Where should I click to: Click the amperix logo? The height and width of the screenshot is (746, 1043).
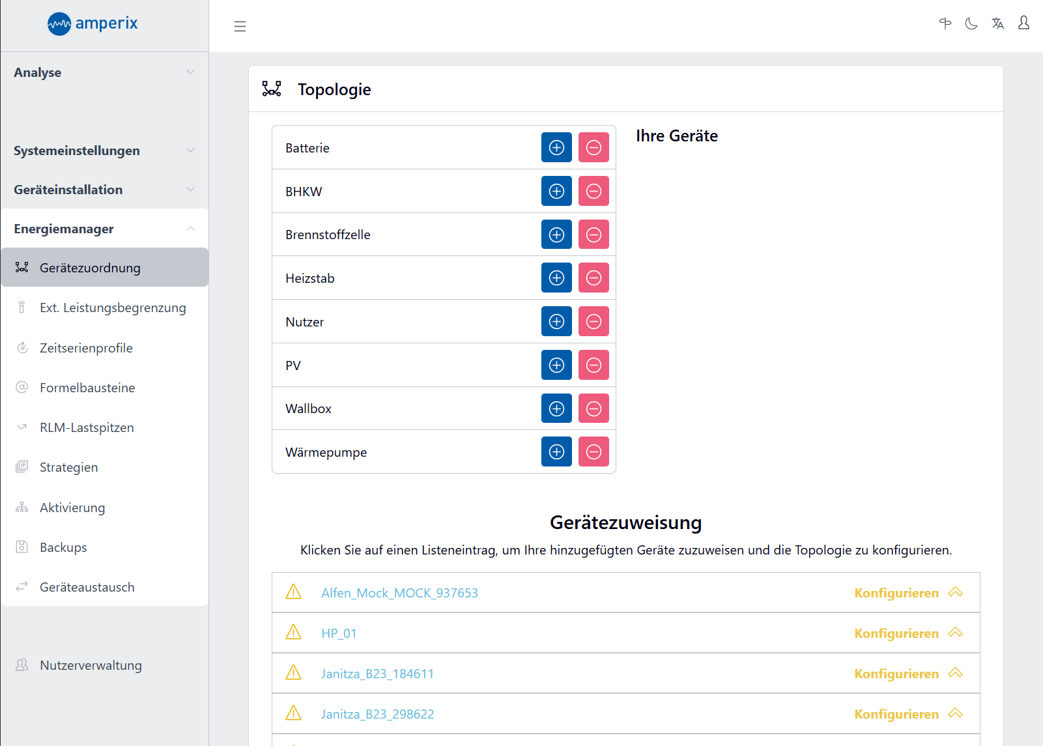pos(93,24)
